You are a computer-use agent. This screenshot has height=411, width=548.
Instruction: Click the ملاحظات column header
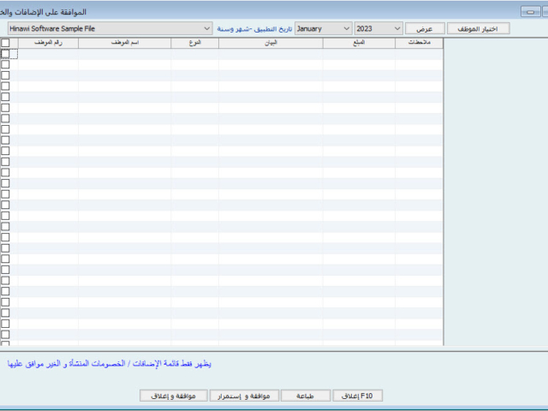[x=419, y=42]
